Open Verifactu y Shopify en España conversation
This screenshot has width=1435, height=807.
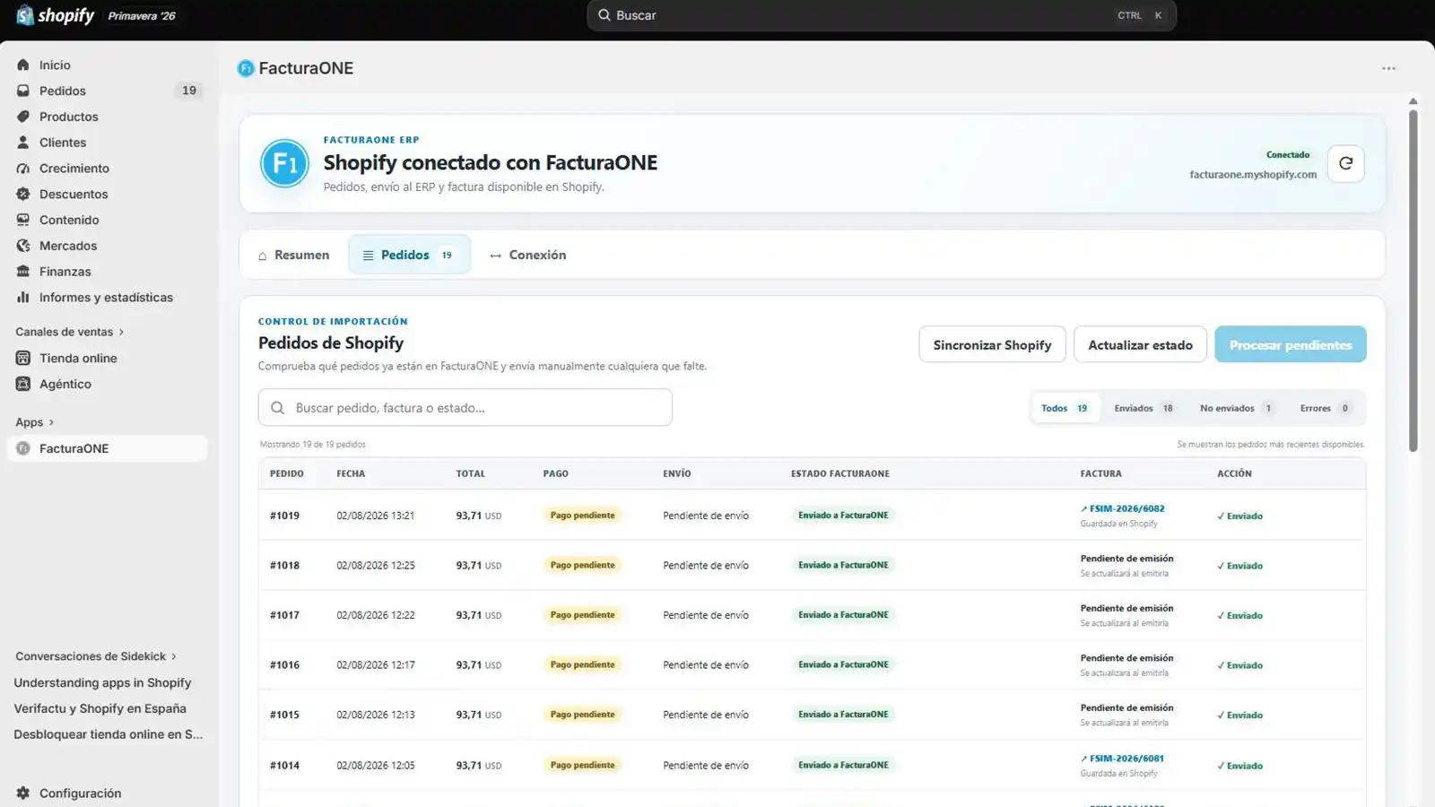[100, 708]
